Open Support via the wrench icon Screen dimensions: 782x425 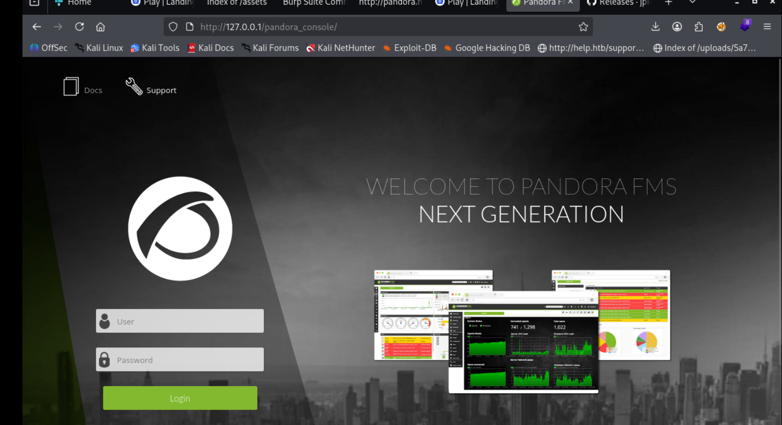(134, 86)
